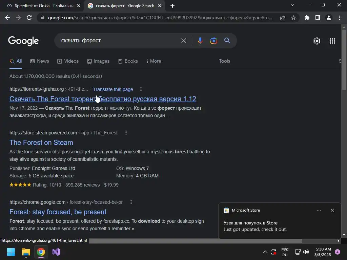The width and height of the screenshot is (347, 260).
Task: Reload the current page
Action: [x=29, y=18]
